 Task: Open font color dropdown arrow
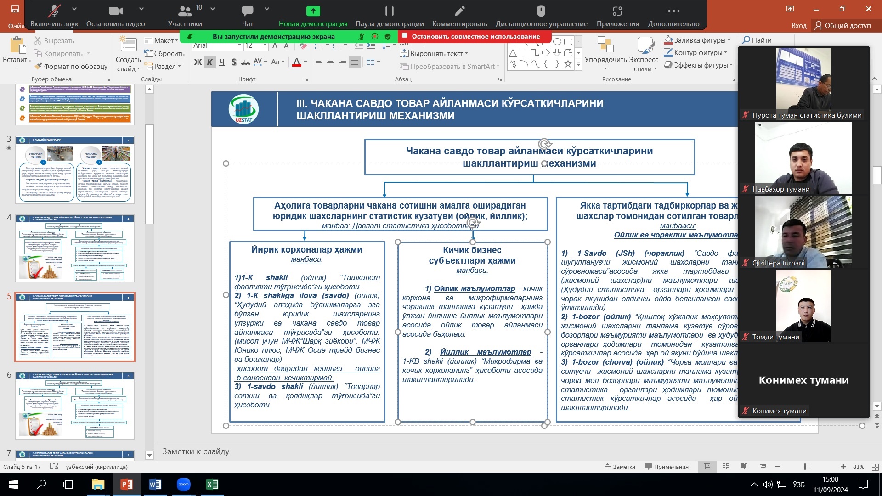tap(305, 62)
